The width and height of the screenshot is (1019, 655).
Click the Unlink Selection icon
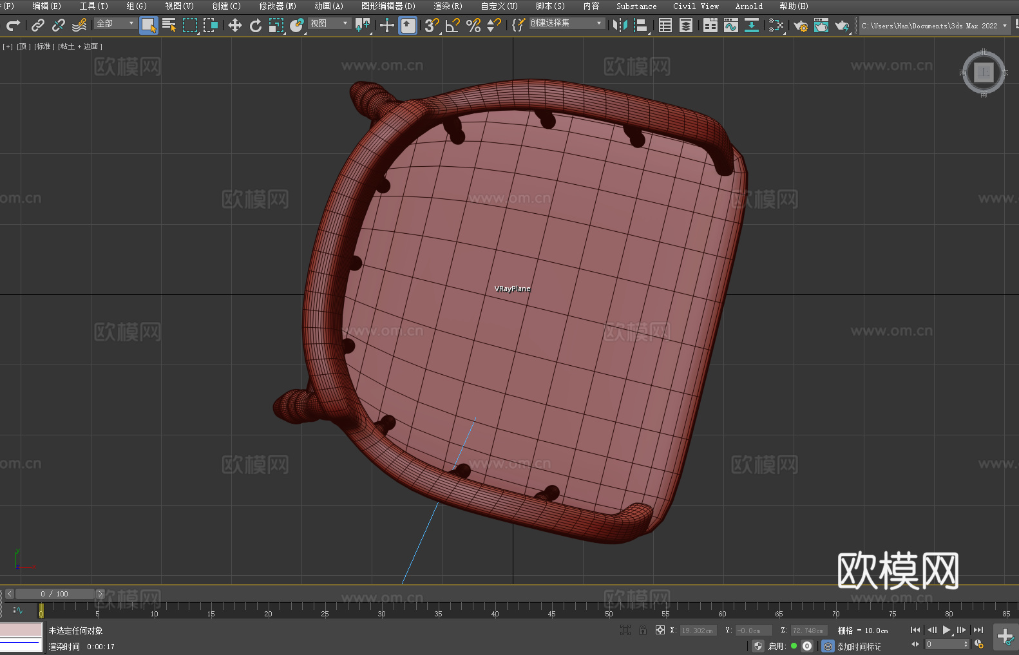(x=59, y=25)
